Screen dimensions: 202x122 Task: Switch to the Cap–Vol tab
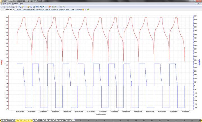[x=19, y=10]
